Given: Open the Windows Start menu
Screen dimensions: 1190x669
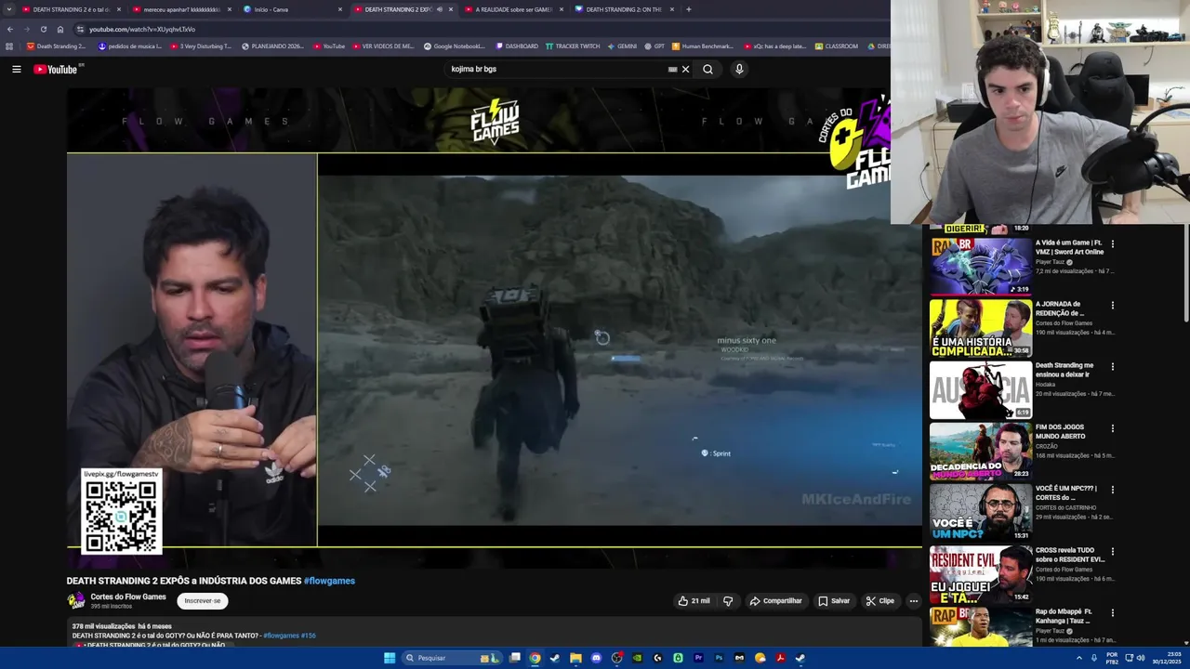Looking at the screenshot, I should [390, 658].
